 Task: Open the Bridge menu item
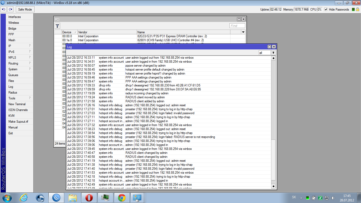click(x=20, y=29)
